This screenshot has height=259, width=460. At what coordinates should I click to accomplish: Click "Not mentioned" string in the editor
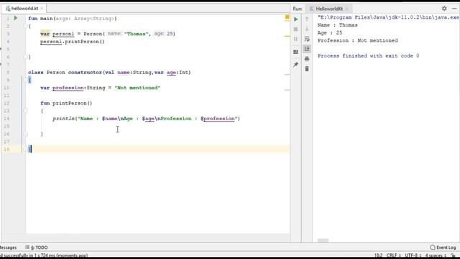pyautogui.click(x=137, y=88)
